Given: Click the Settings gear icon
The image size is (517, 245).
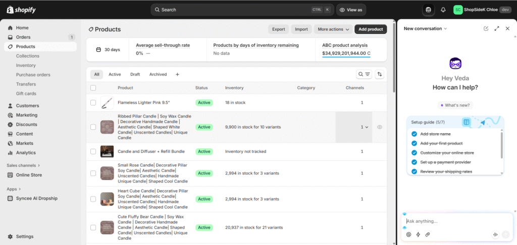Looking at the screenshot, I should pos(10,236).
